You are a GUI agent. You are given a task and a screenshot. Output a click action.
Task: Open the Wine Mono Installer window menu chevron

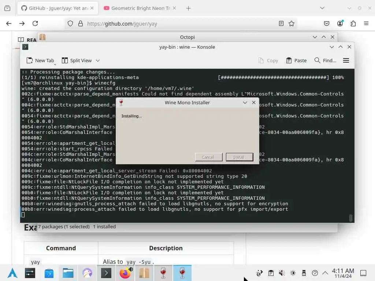[245, 102]
